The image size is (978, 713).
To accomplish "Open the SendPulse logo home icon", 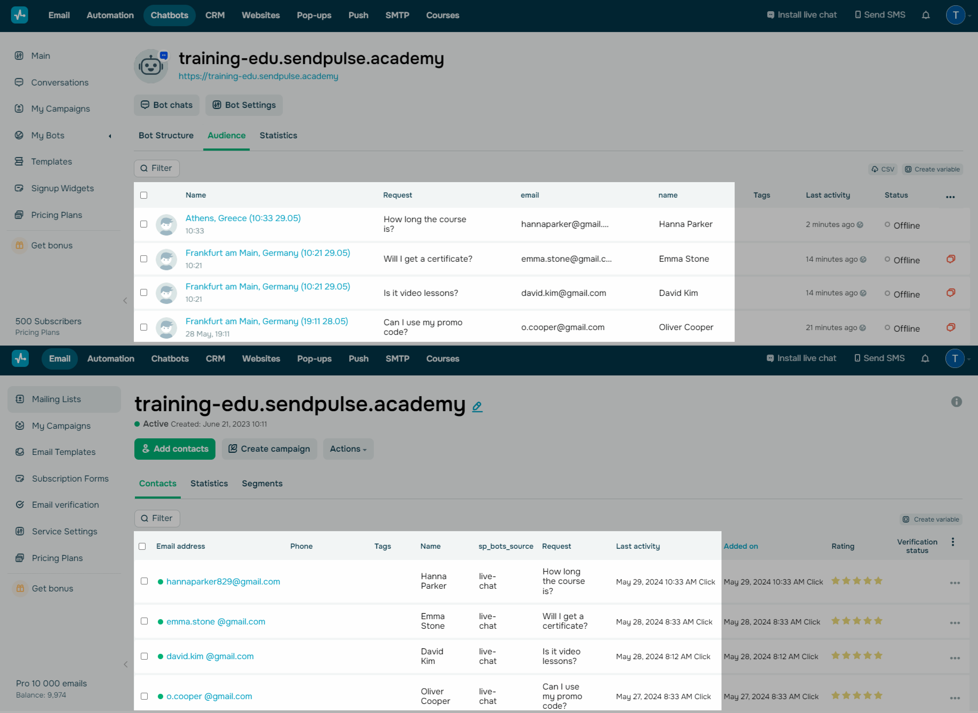I will click(x=19, y=15).
